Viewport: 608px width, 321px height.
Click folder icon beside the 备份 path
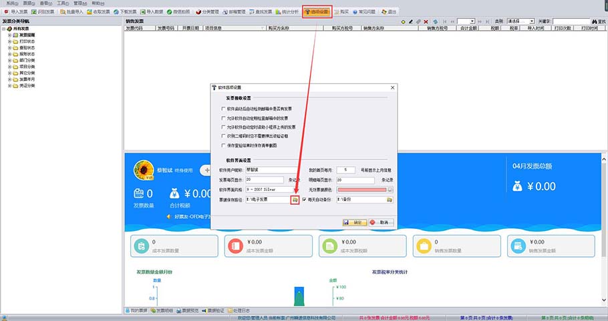(390, 199)
